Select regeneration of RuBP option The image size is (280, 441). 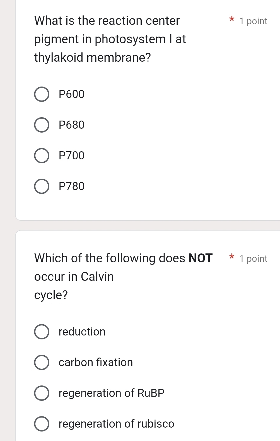click(x=41, y=393)
